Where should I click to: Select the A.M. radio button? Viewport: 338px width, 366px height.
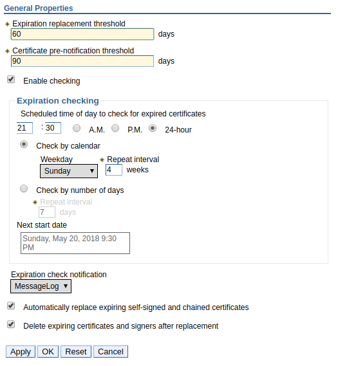pos(77,128)
